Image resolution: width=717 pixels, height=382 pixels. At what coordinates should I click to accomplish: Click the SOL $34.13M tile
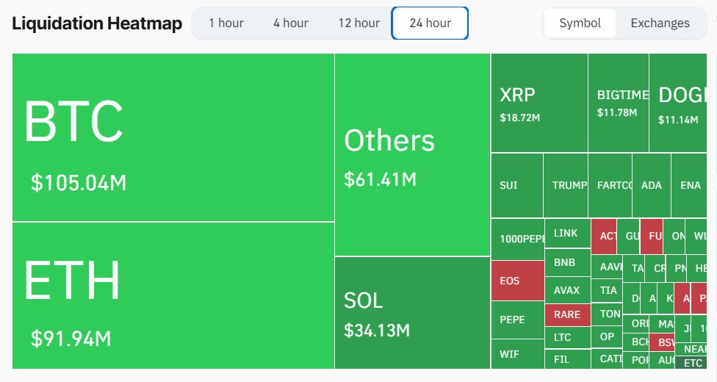[x=412, y=312]
